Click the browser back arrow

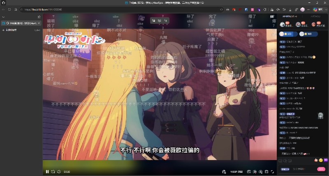click(3, 9)
